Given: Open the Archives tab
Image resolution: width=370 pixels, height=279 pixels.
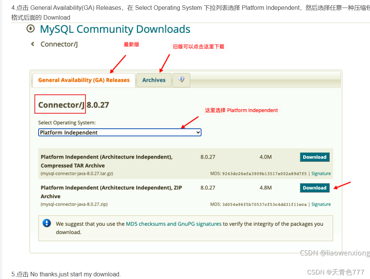Looking at the screenshot, I should coord(154,80).
